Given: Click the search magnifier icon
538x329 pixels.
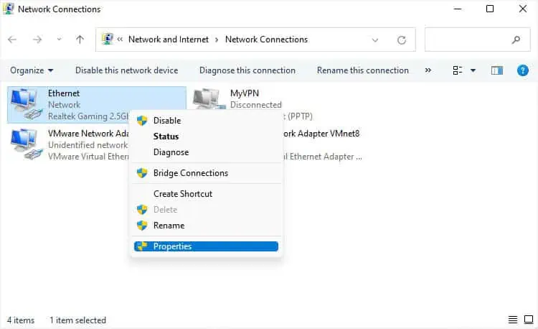Looking at the screenshot, I should point(516,40).
